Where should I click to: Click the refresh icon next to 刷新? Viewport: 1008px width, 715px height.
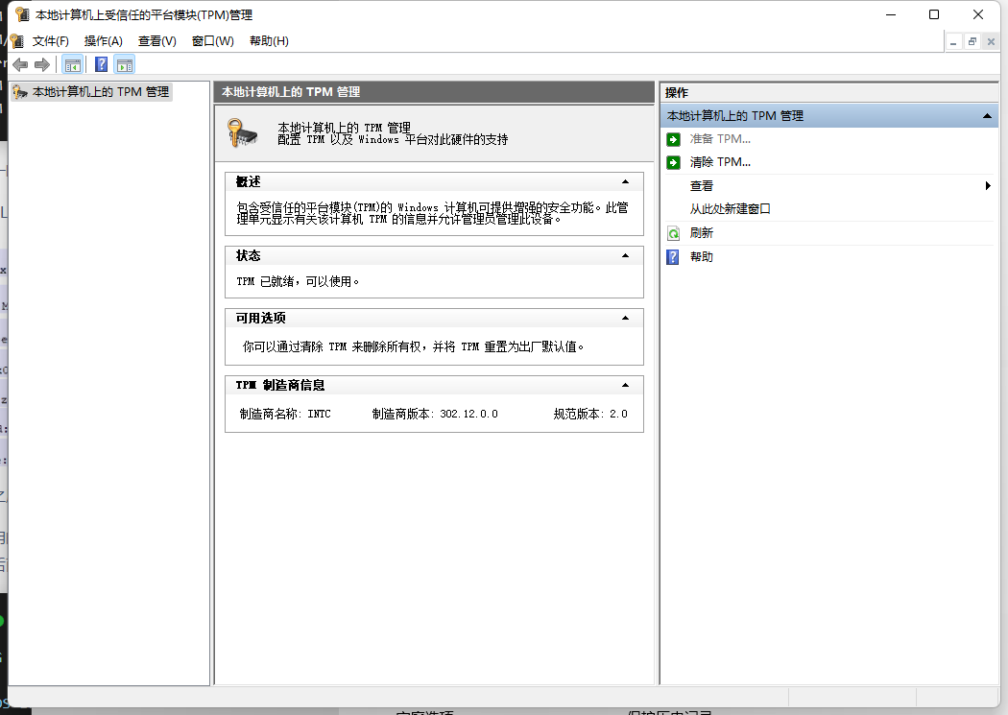pos(673,233)
